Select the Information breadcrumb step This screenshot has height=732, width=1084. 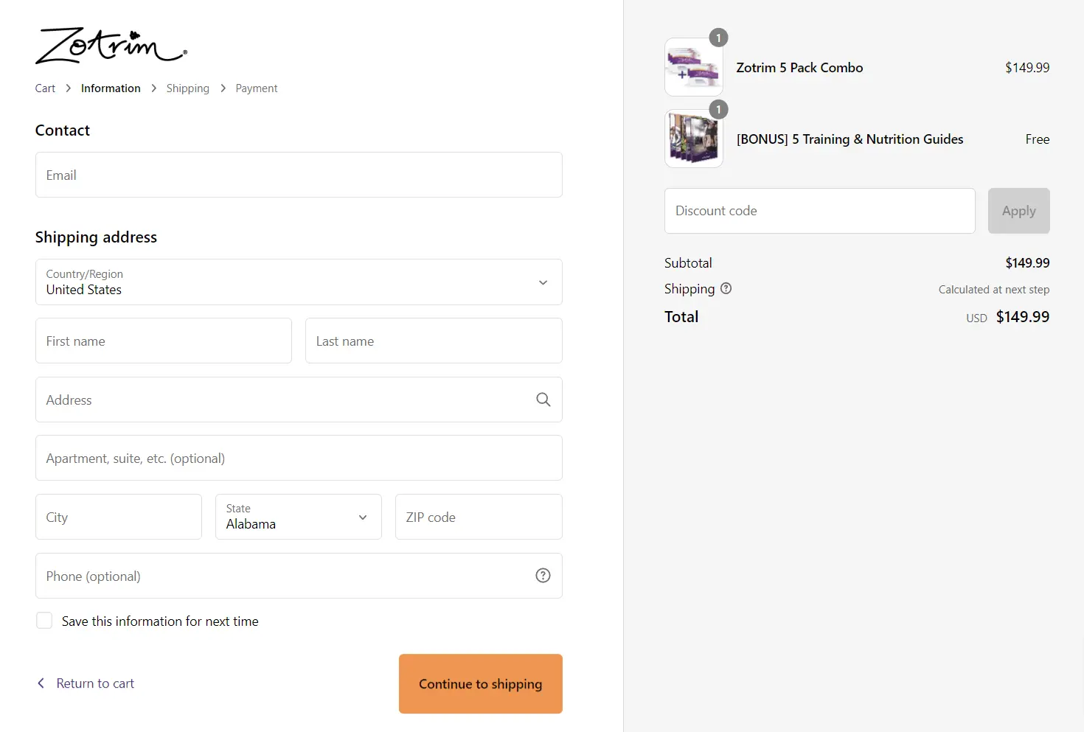coord(111,88)
